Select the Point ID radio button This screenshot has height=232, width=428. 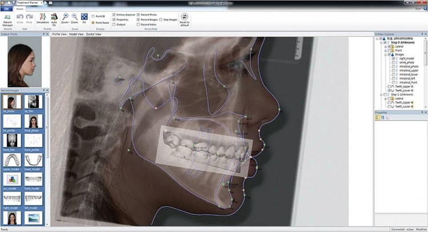point(93,17)
